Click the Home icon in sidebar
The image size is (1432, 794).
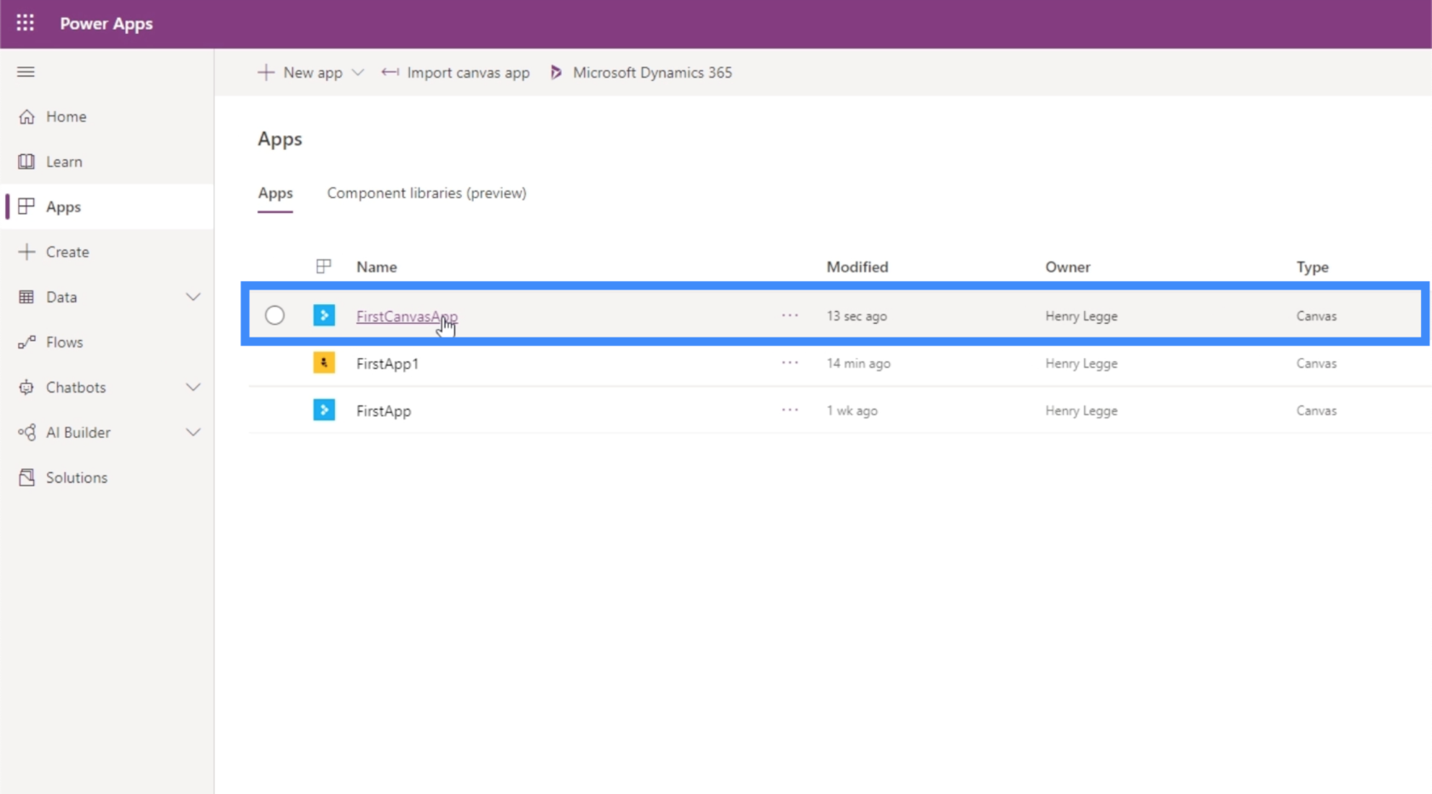click(26, 117)
